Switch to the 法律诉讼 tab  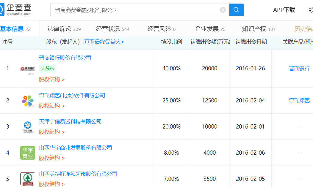click(64, 29)
